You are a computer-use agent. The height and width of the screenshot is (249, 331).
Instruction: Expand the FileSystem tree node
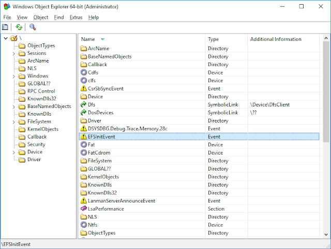coord(14,121)
